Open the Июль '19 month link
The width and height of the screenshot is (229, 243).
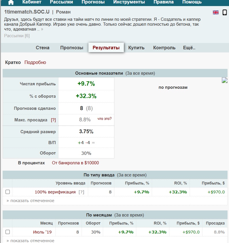click(42, 232)
